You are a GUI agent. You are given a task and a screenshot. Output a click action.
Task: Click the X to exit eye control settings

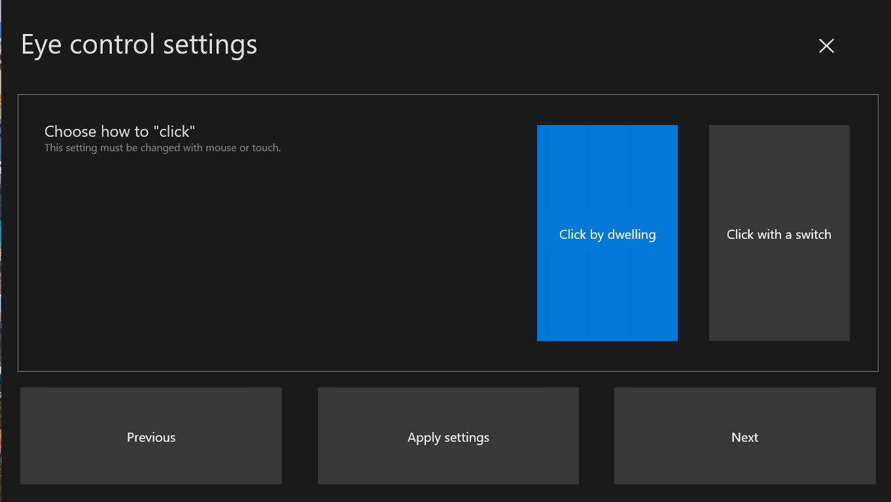coord(826,46)
